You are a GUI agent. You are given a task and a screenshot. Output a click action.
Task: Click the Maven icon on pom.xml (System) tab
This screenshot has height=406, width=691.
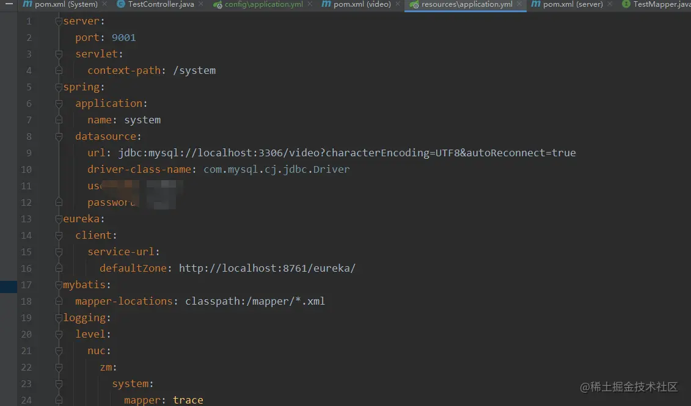coord(27,4)
